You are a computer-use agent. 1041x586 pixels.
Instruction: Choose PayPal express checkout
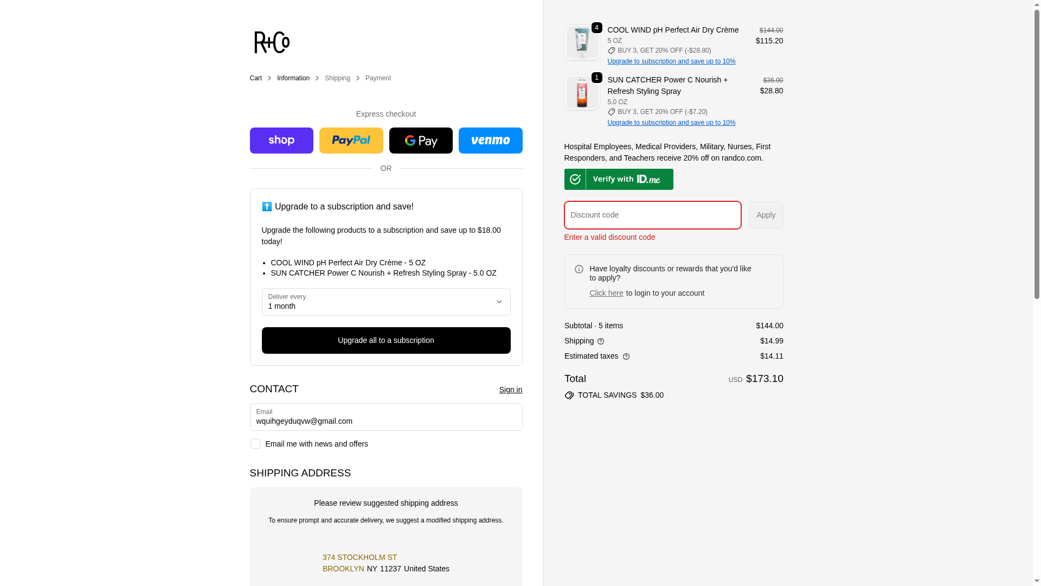click(x=351, y=141)
